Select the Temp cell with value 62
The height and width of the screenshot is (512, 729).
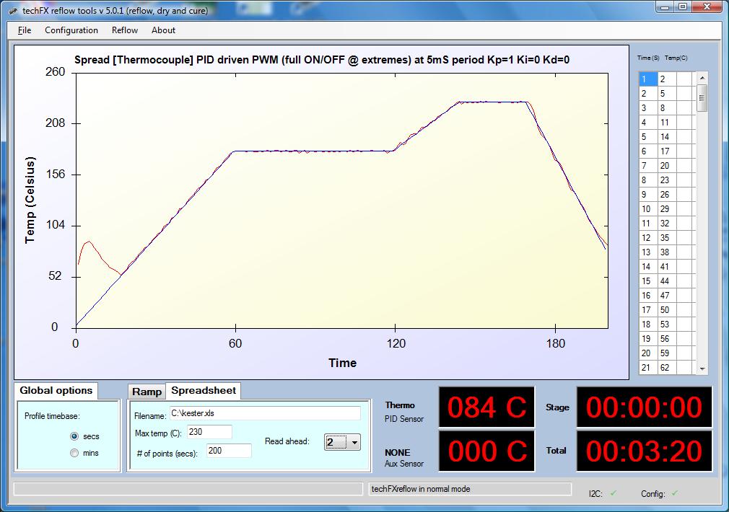pyautogui.click(x=667, y=367)
